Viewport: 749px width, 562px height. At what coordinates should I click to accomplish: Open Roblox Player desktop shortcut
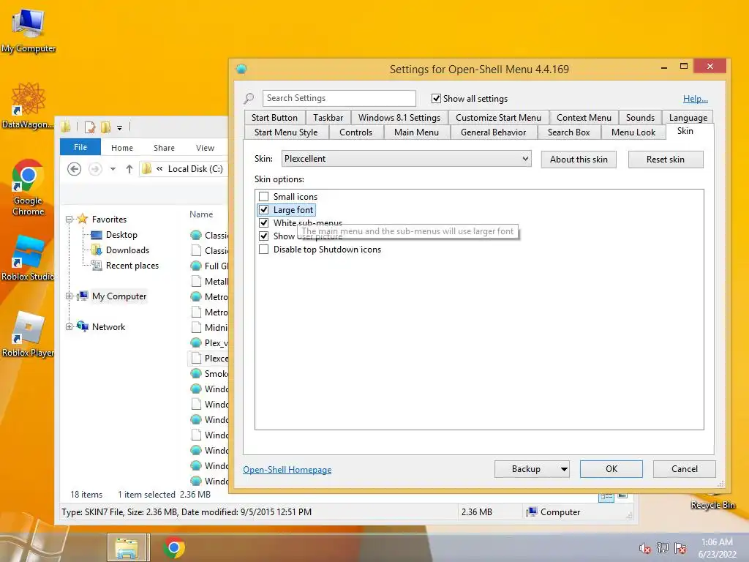click(x=29, y=334)
